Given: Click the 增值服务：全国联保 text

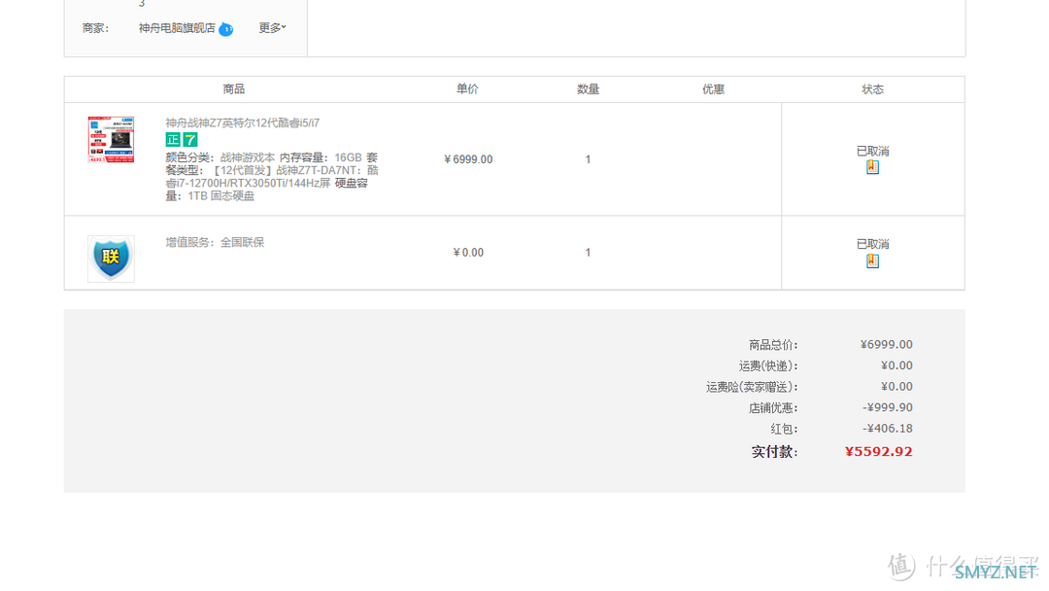Looking at the screenshot, I should (x=215, y=242).
